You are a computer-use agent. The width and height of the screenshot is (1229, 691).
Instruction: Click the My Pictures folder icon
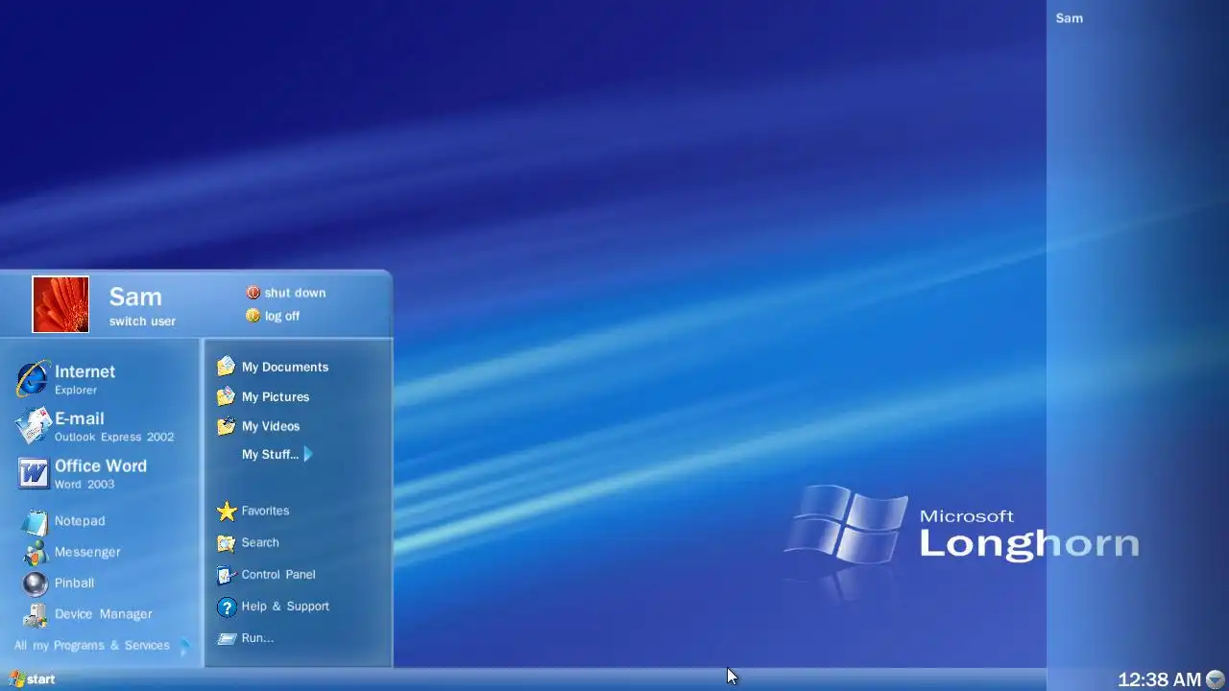point(226,396)
